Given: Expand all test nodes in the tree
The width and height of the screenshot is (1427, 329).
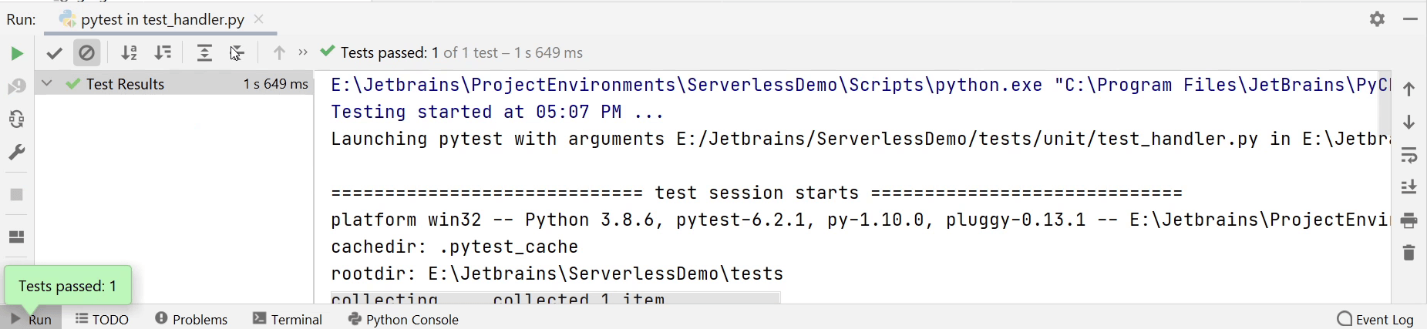Looking at the screenshot, I should point(204,53).
